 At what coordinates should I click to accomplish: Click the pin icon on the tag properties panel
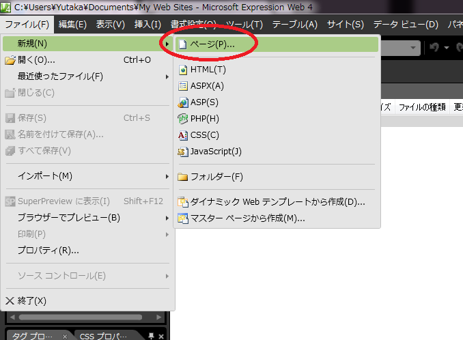click(x=151, y=336)
